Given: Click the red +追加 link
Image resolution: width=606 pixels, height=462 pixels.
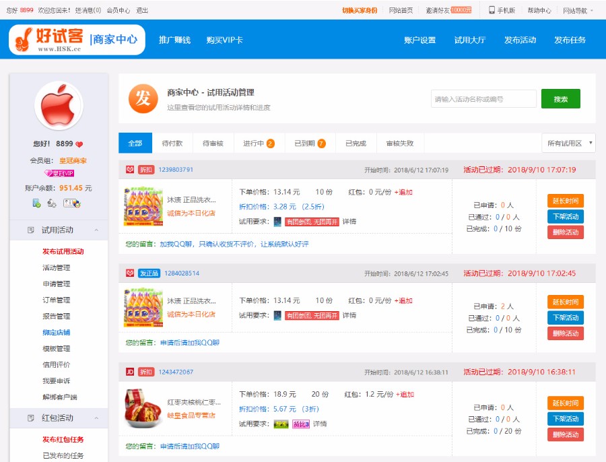Looking at the screenshot, I should pyautogui.click(x=403, y=191).
